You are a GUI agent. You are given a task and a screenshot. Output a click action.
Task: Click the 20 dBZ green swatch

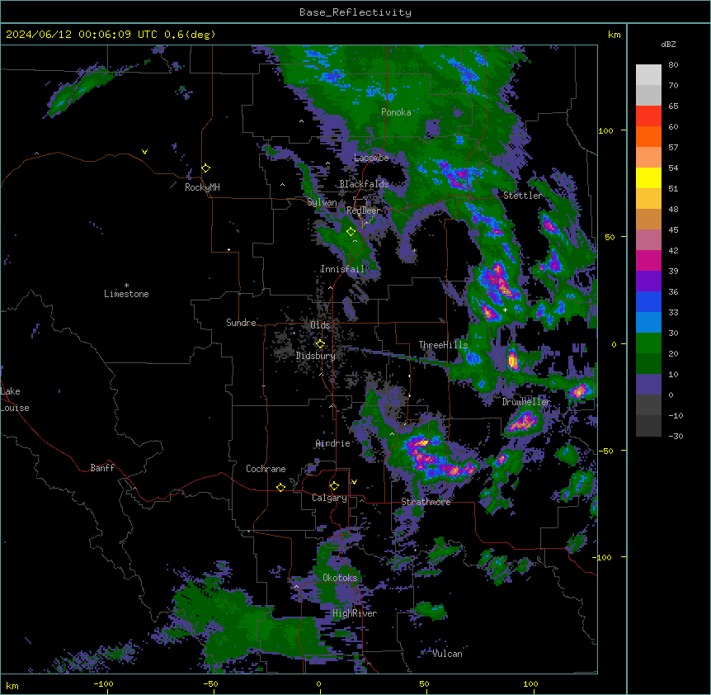point(648,363)
